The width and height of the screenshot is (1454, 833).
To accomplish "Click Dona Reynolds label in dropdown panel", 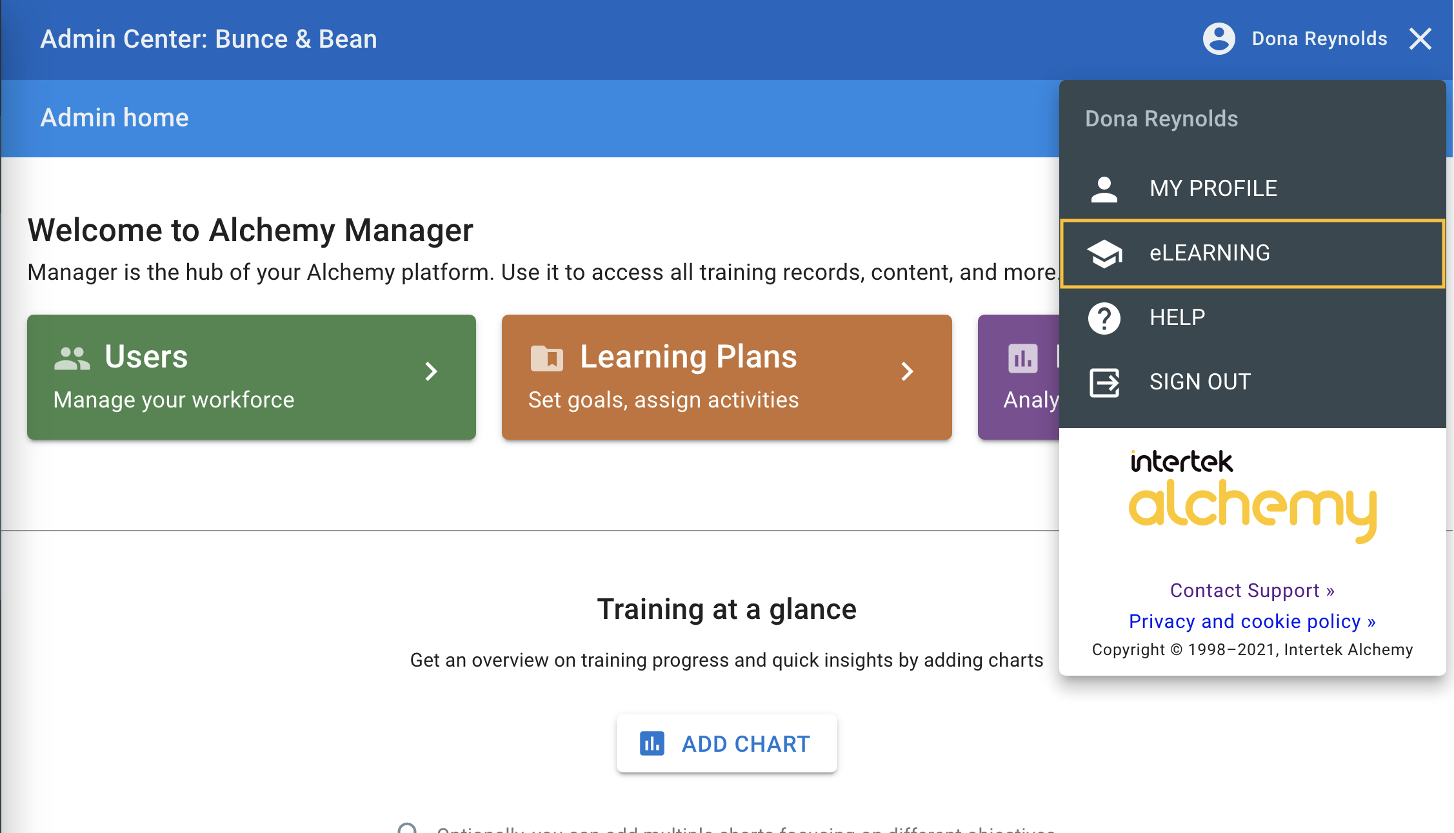I will tap(1162, 119).
